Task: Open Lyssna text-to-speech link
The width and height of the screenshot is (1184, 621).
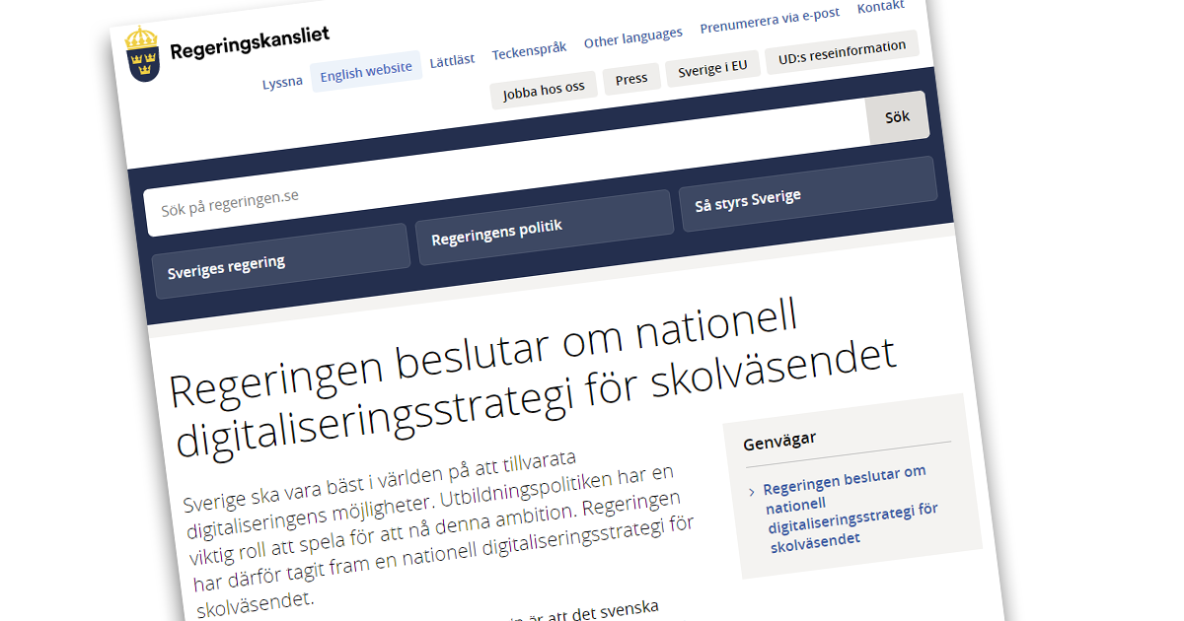Action: point(282,83)
